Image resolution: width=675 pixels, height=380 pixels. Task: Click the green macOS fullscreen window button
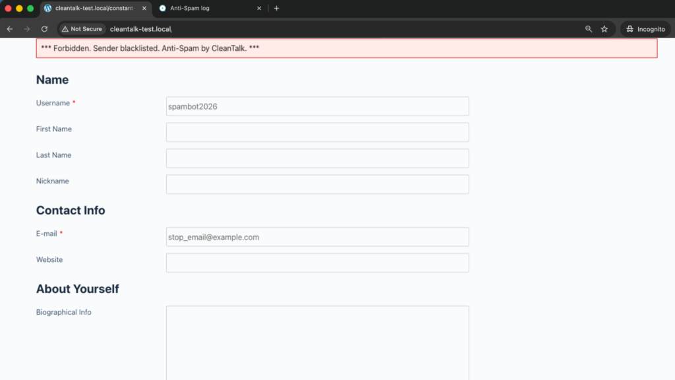pos(30,8)
